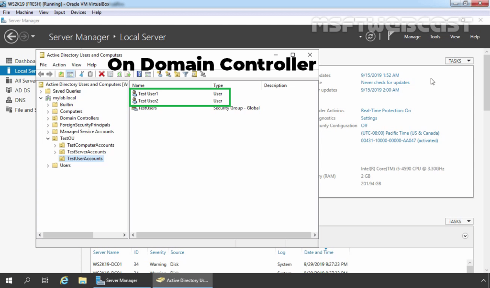
Task: Open VirtualBox Devices menu
Action: pos(78,12)
